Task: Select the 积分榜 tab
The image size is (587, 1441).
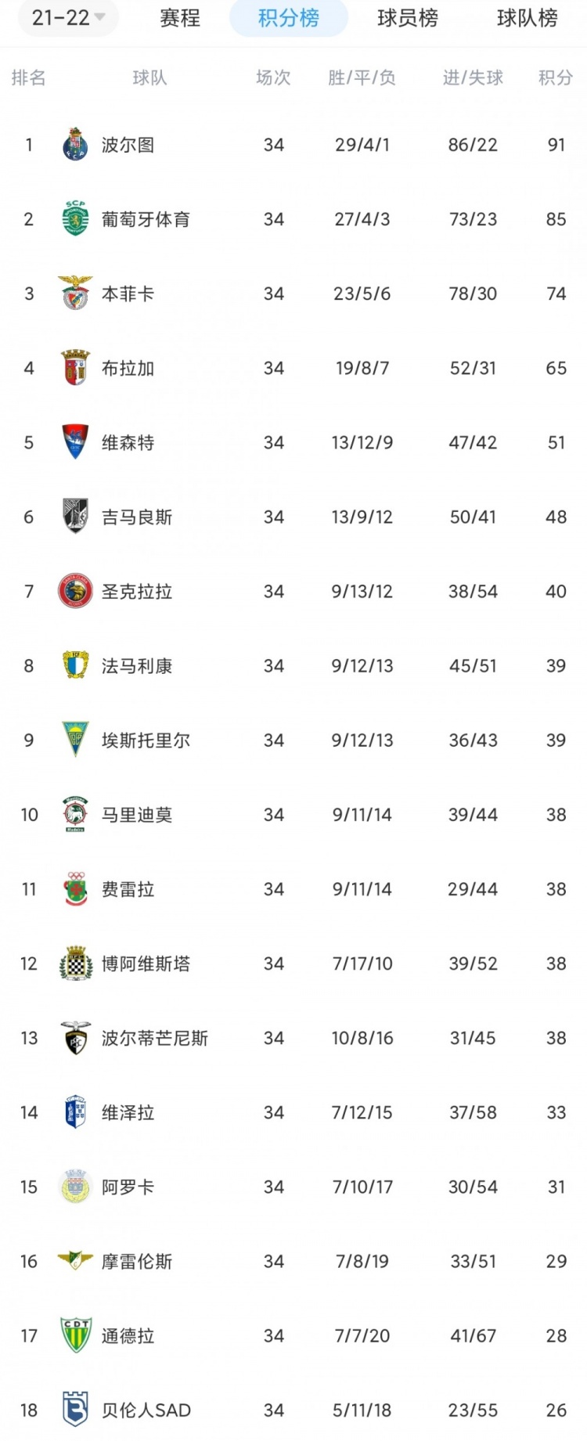Action: coord(289,18)
